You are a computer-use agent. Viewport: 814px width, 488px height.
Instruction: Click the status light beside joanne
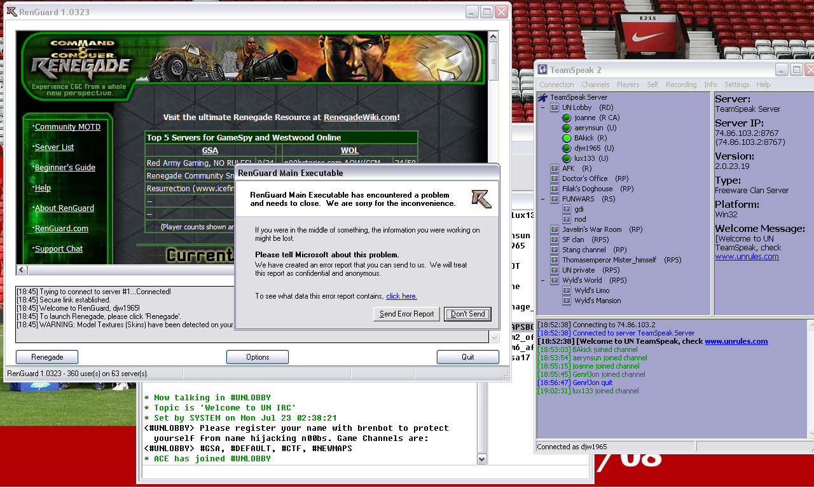[567, 118]
